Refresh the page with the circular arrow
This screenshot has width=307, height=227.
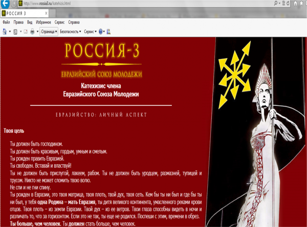[288, 4]
